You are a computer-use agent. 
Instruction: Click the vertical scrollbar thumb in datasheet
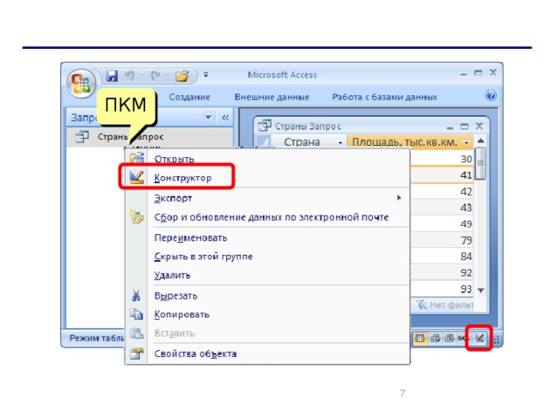[x=481, y=163]
